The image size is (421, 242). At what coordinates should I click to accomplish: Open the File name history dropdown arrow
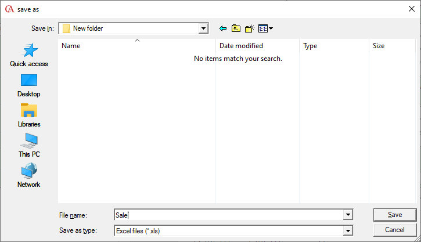pos(348,215)
